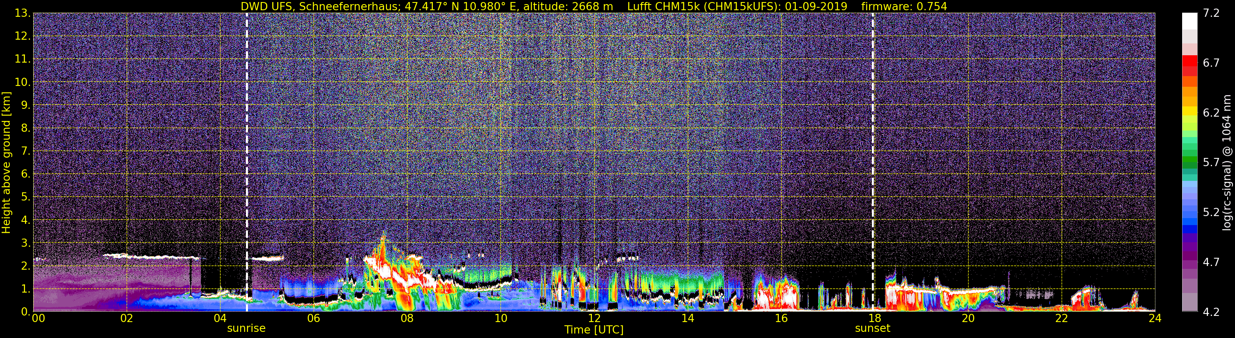This screenshot has width=1235, height=338.
Task: Click the colorbar tick value '7.2'
Action: coord(1211,14)
